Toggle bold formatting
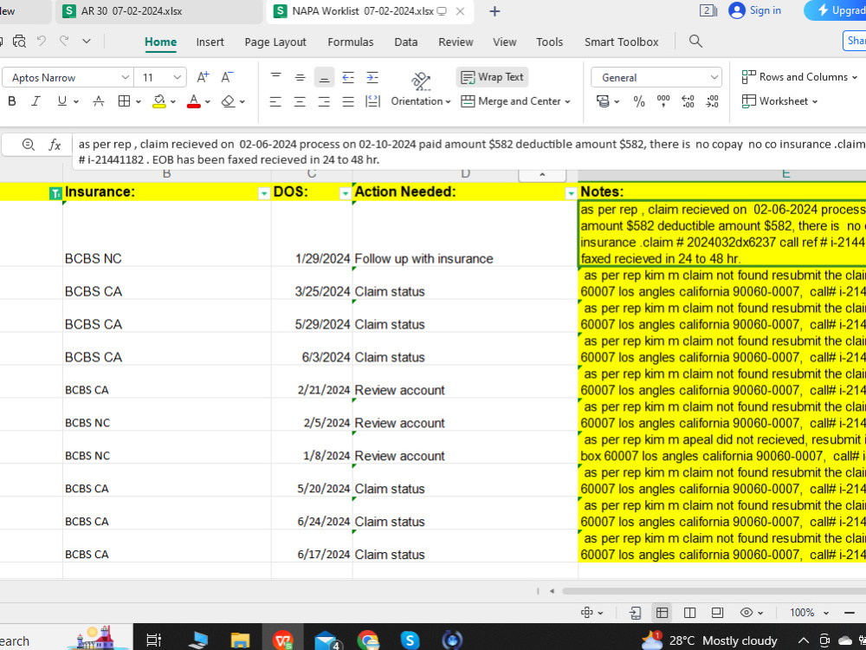Viewport: 866px width, 650px height. click(11, 101)
